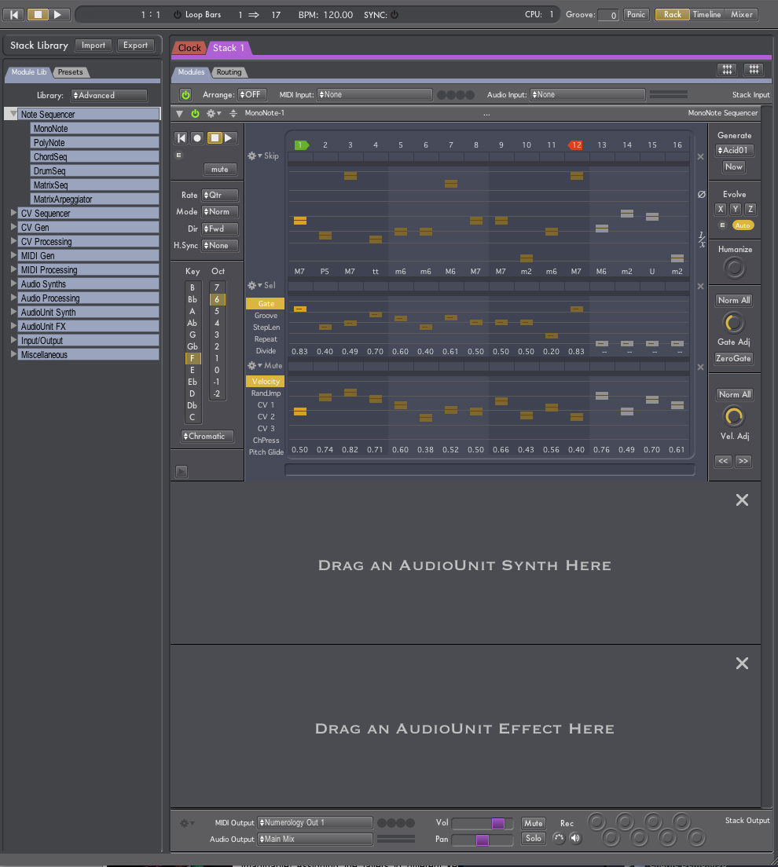Open the H.Sync None dropdown
The image size is (778, 867).
(x=220, y=246)
